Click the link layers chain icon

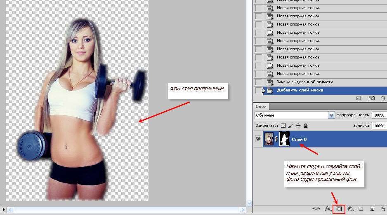click(x=316, y=209)
